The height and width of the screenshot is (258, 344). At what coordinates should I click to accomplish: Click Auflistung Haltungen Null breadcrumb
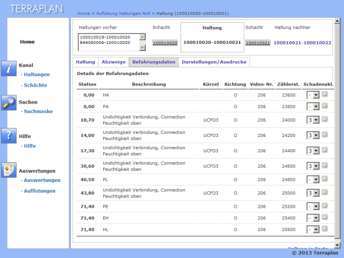click(123, 13)
